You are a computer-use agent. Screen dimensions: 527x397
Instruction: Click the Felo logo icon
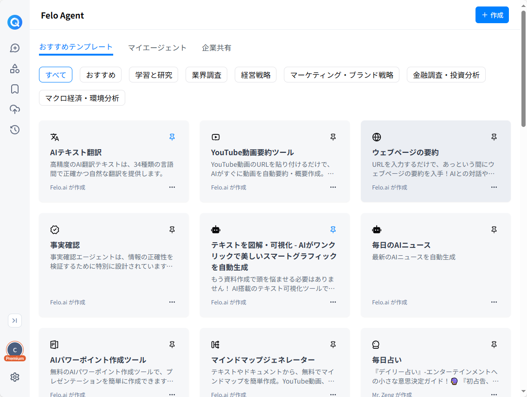(15, 22)
